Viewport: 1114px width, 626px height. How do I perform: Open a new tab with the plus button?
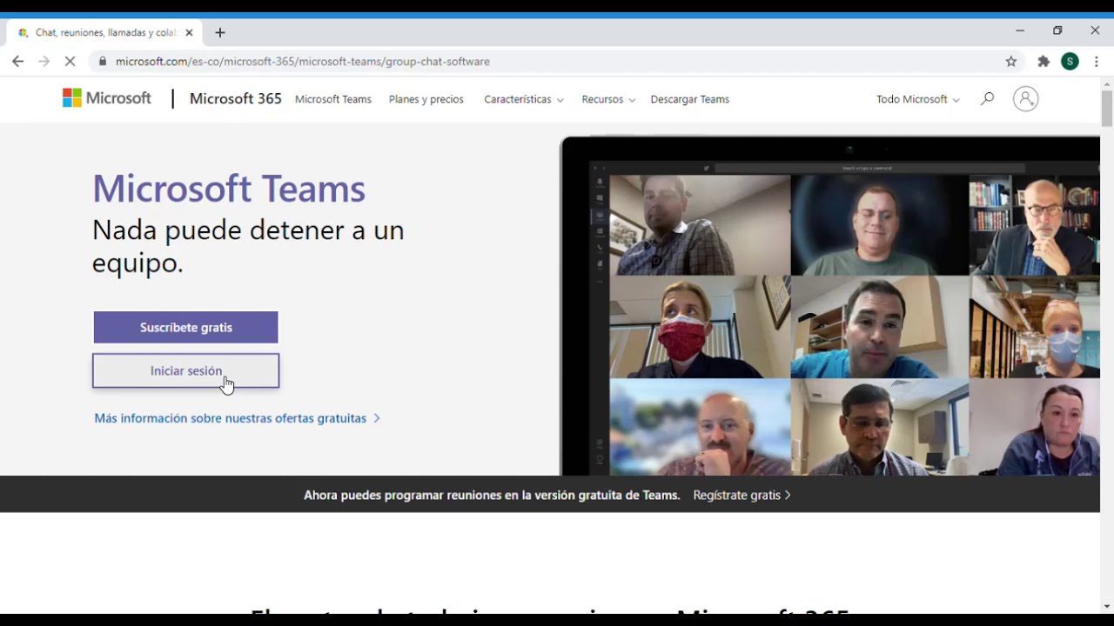220,32
